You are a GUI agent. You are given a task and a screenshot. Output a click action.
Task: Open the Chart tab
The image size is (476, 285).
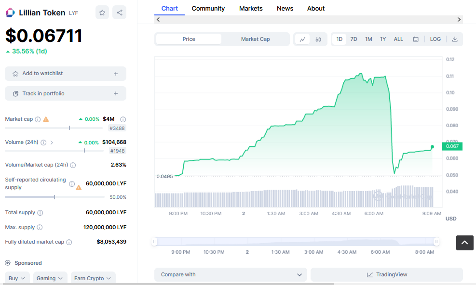169,9
